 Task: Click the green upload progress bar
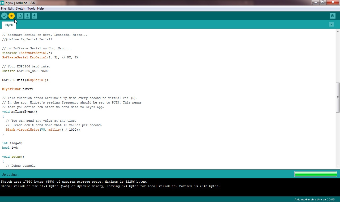(316, 174)
